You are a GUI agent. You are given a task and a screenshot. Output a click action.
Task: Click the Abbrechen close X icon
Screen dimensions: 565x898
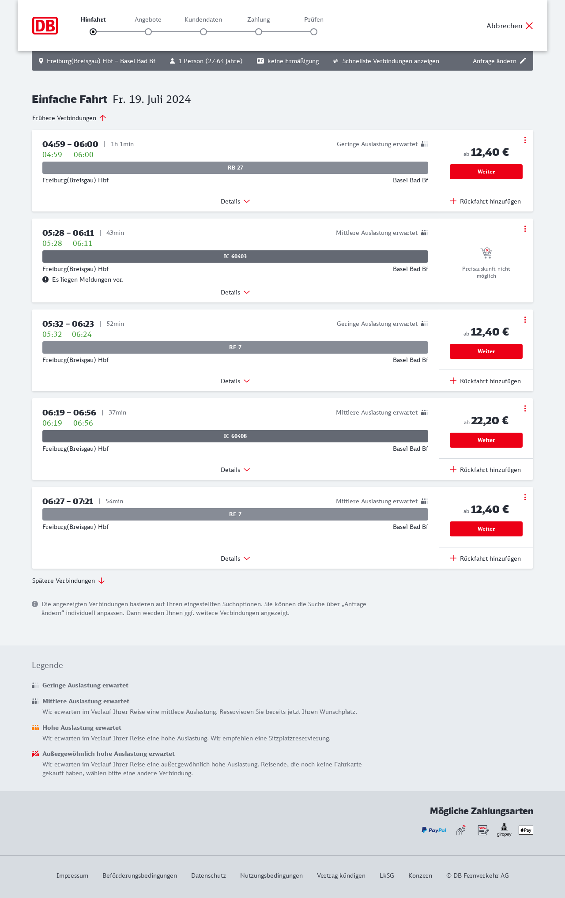(529, 26)
